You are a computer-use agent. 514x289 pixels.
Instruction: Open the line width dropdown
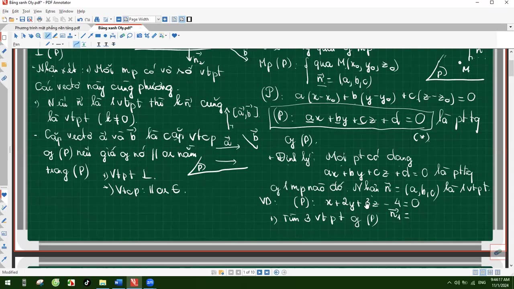point(63,44)
